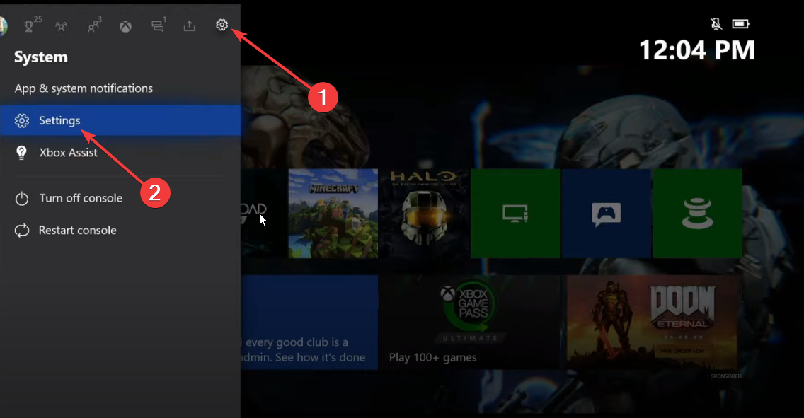Click the lightbulb icon beside Xbox Assist

coord(21,153)
